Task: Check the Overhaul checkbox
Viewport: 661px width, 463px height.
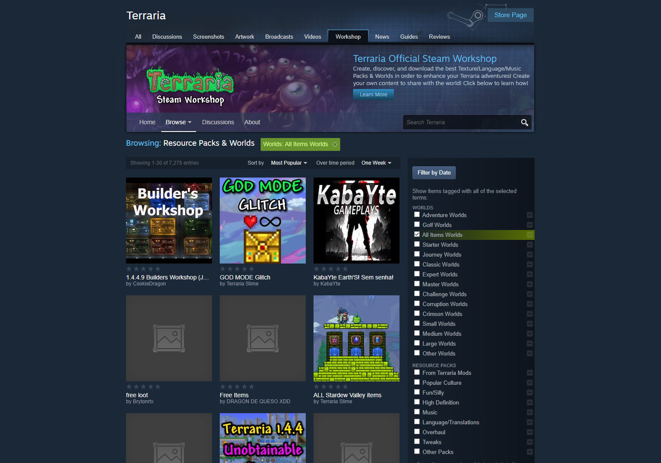Action: [x=417, y=432]
